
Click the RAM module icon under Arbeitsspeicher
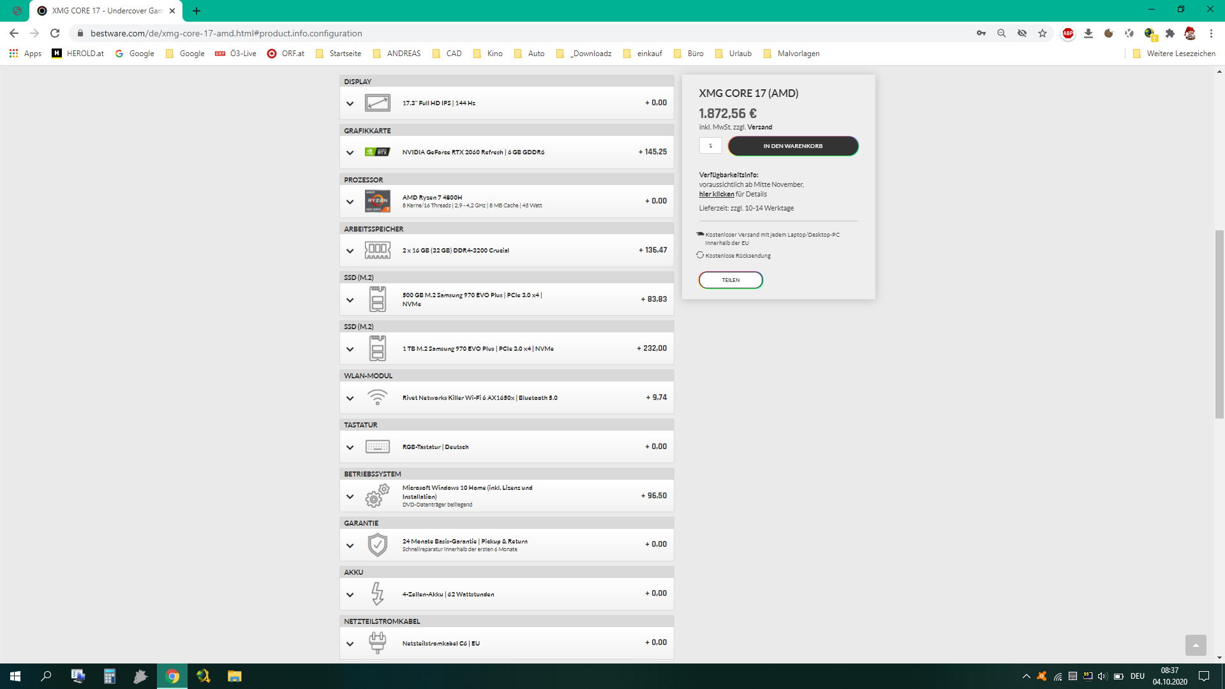pyautogui.click(x=377, y=250)
